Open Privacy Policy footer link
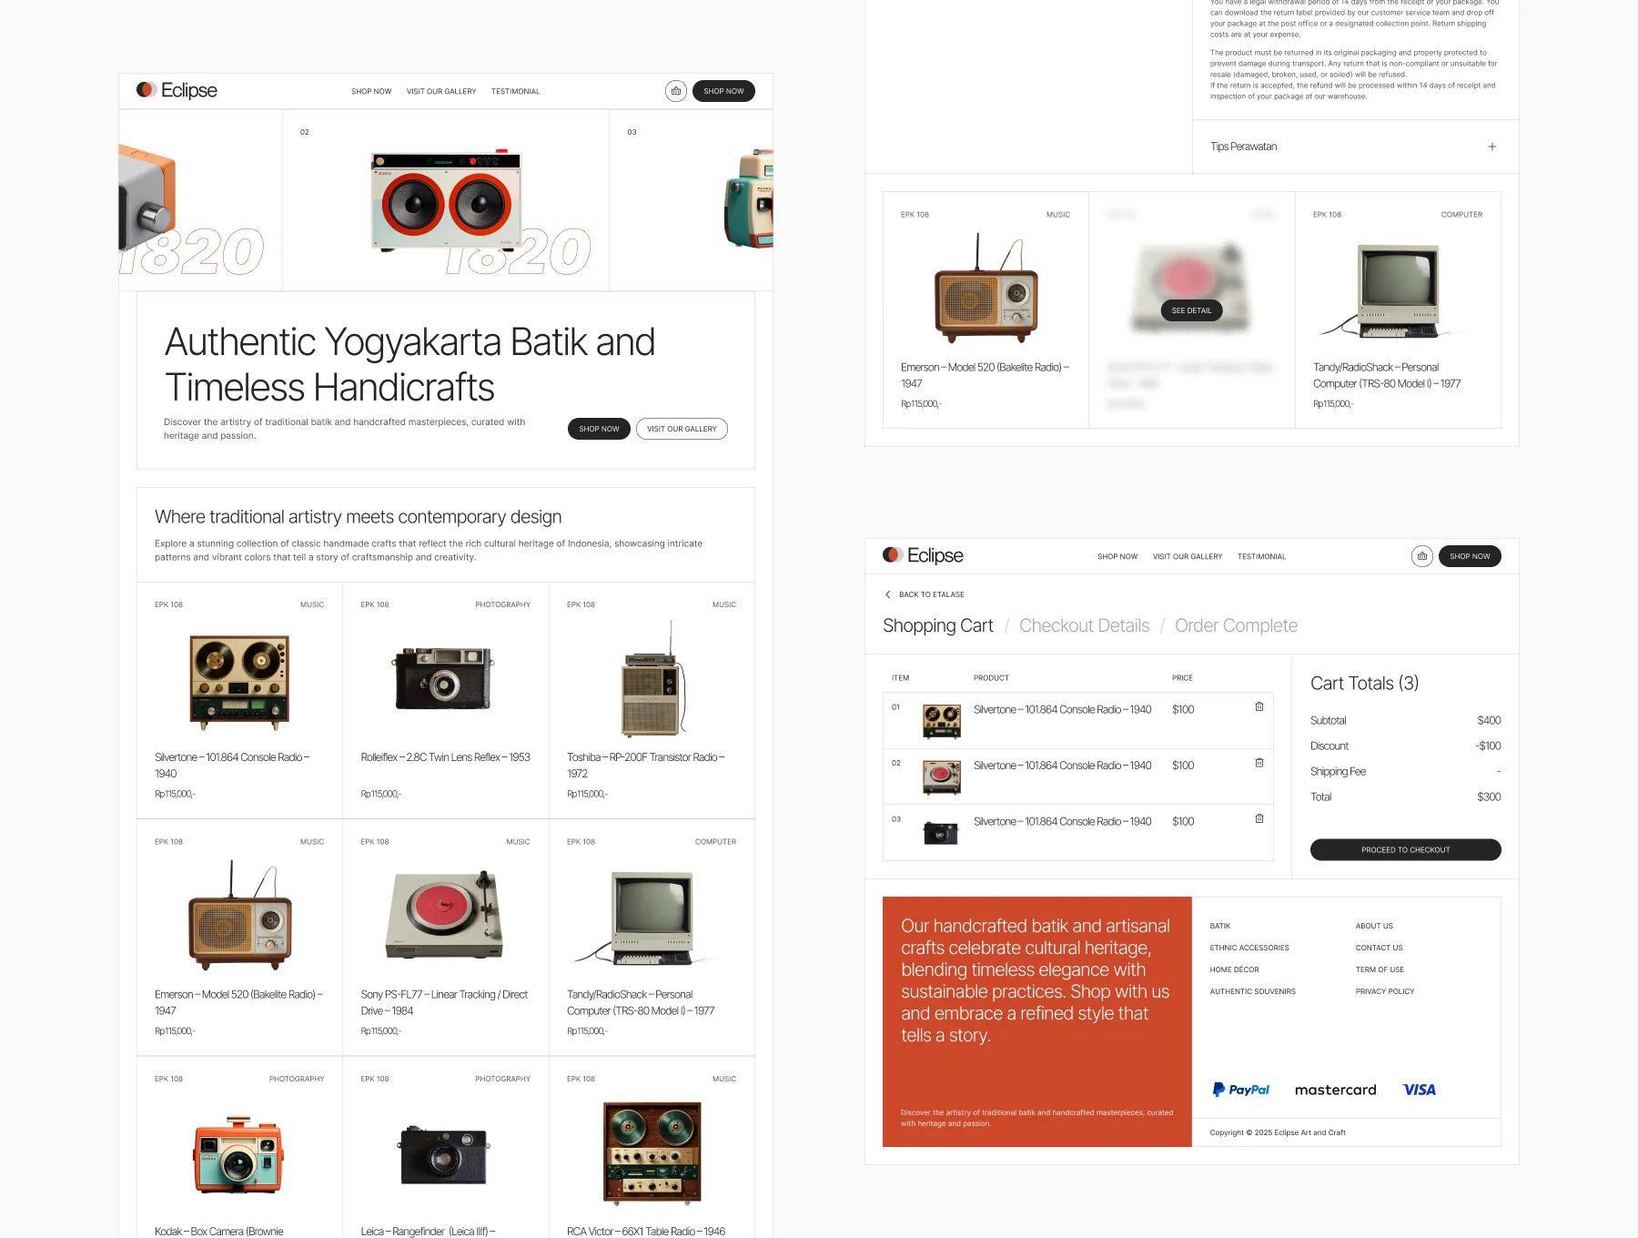The image size is (1638, 1238). pos(1384,991)
